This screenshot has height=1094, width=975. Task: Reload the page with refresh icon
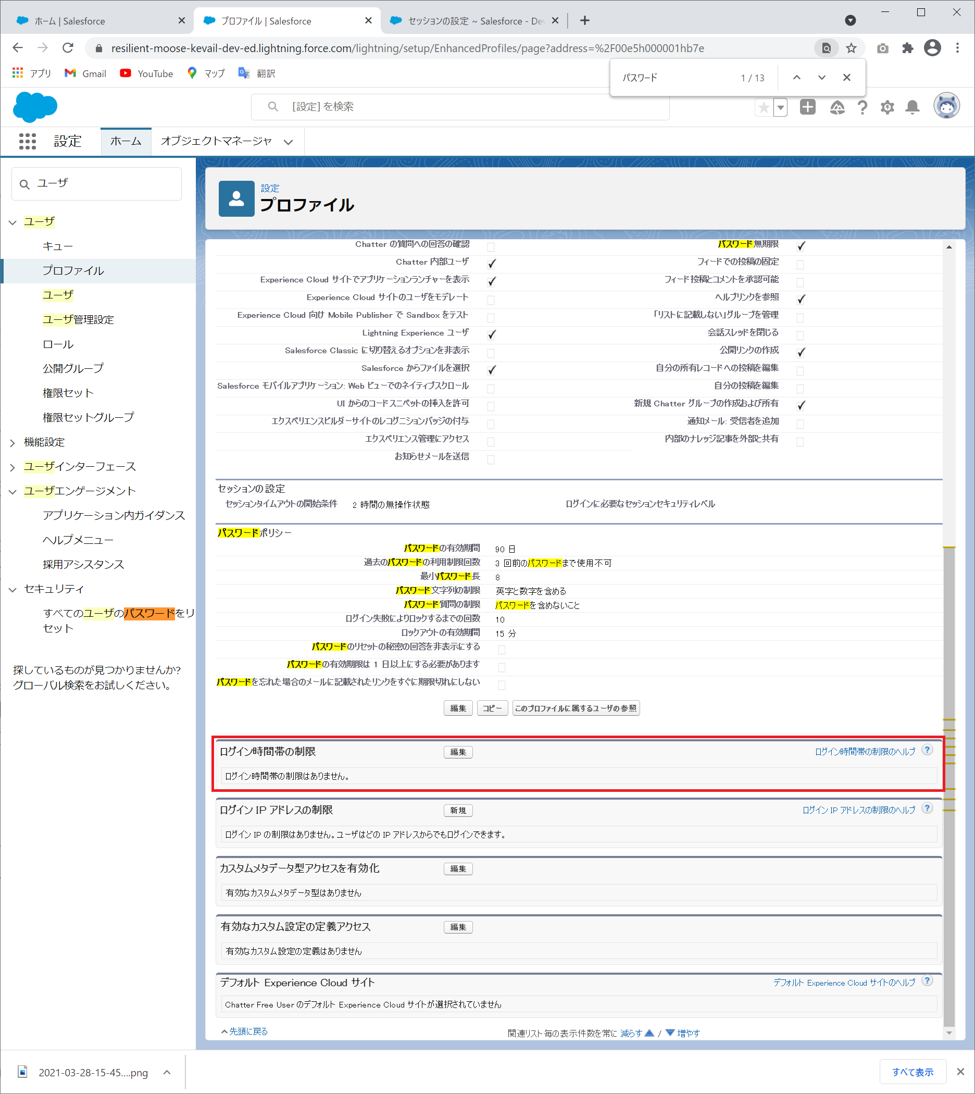68,48
